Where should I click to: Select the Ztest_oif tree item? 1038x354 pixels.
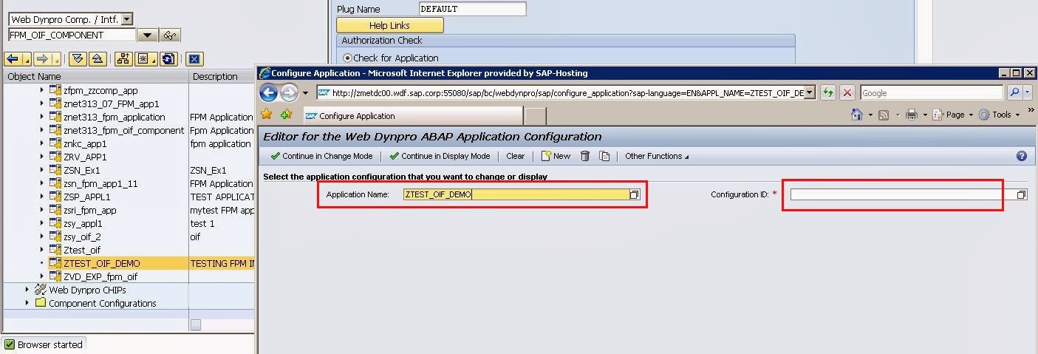[81, 250]
